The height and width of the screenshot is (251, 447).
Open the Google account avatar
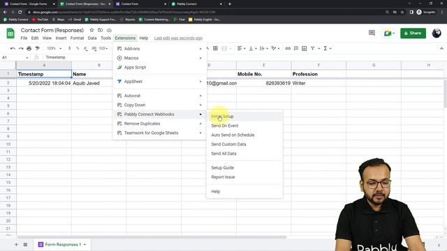[x=437, y=33]
